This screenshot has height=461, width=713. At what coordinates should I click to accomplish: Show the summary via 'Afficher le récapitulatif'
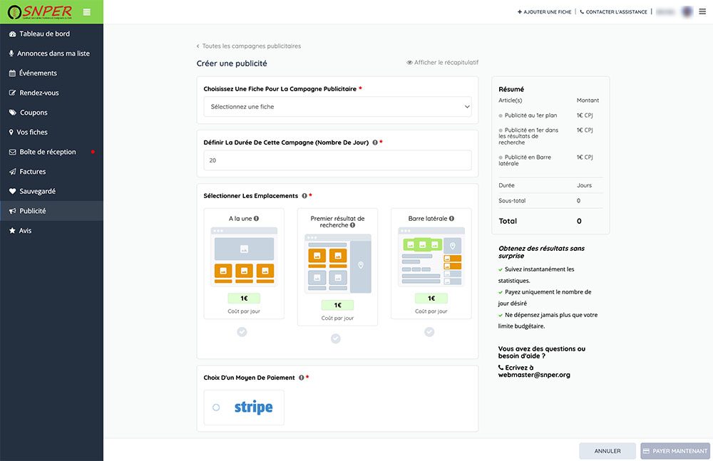click(442, 63)
